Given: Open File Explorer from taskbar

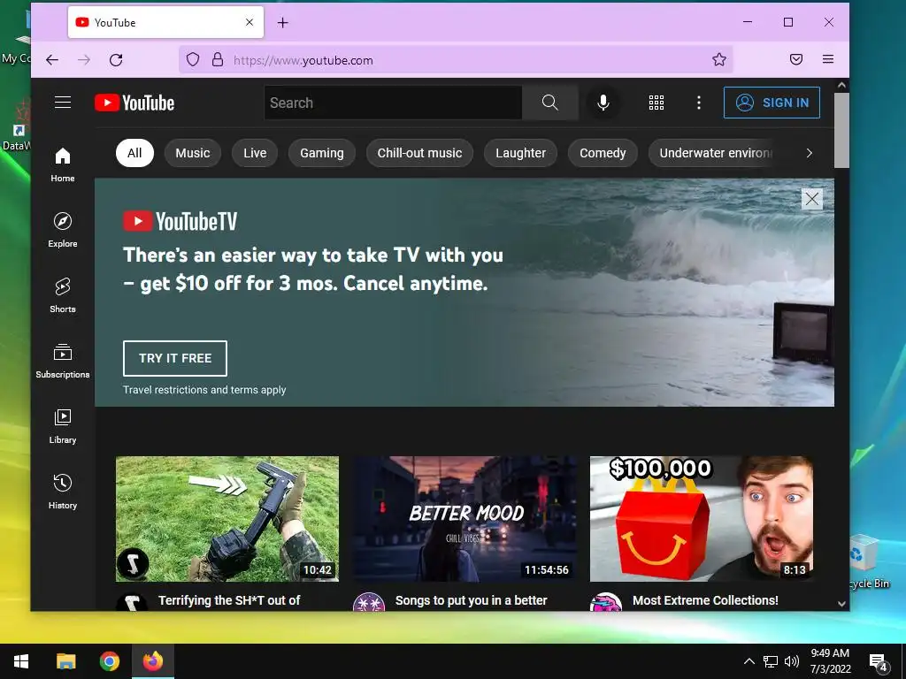Looking at the screenshot, I should [x=65, y=661].
